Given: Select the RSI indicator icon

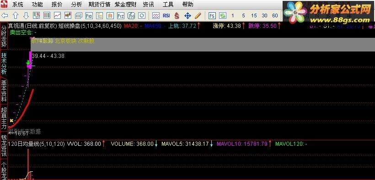Looking at the screenshot, I should click(166, 15).
